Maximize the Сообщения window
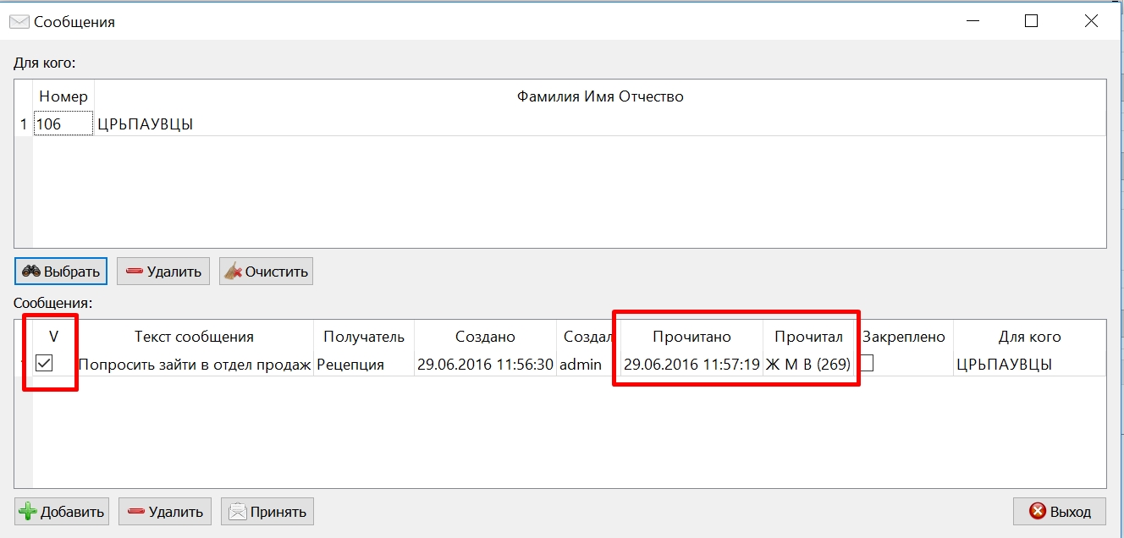This screenshot has height=538, width=1124. pos(1031,21)
